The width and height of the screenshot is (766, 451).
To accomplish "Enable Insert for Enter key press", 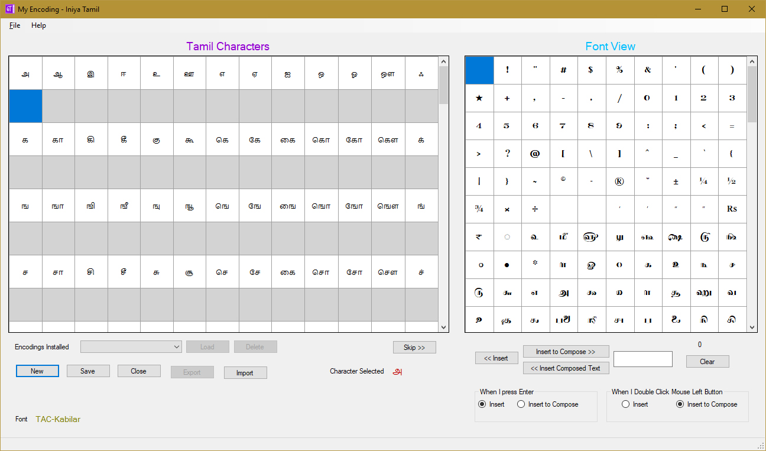I will pyautogui.click(x=481, y=404).
